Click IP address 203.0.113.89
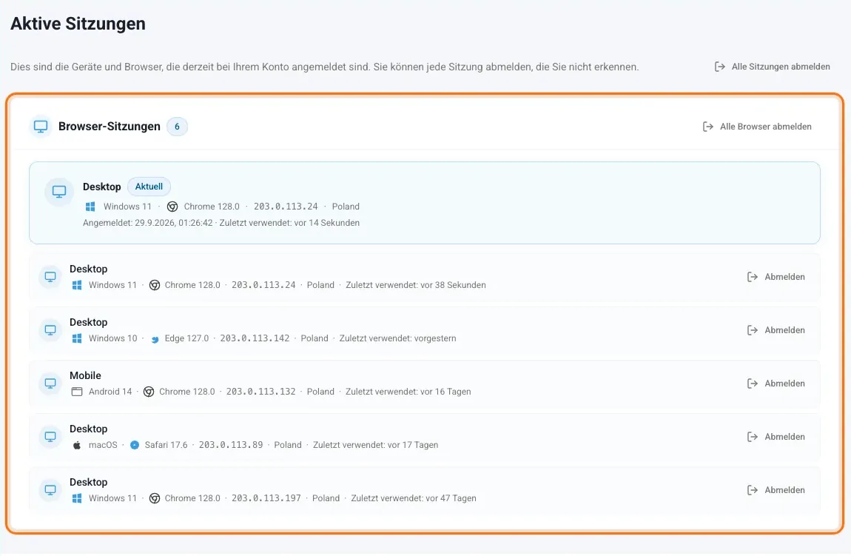This screenshot has height=556, width=851. click(231, 445)
